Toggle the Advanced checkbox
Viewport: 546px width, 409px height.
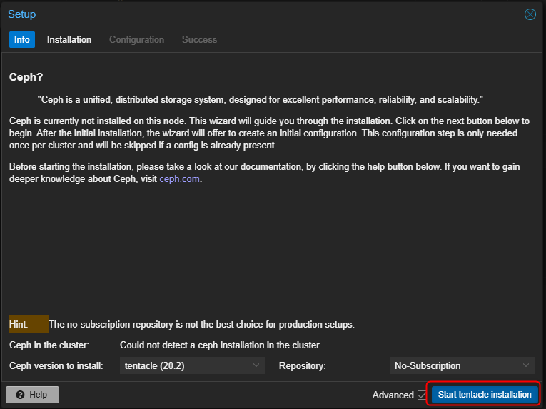tap(422, 395)
